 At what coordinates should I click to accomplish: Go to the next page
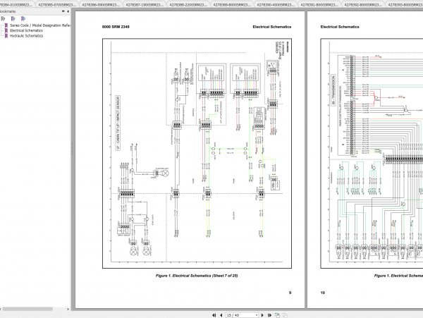262,315
